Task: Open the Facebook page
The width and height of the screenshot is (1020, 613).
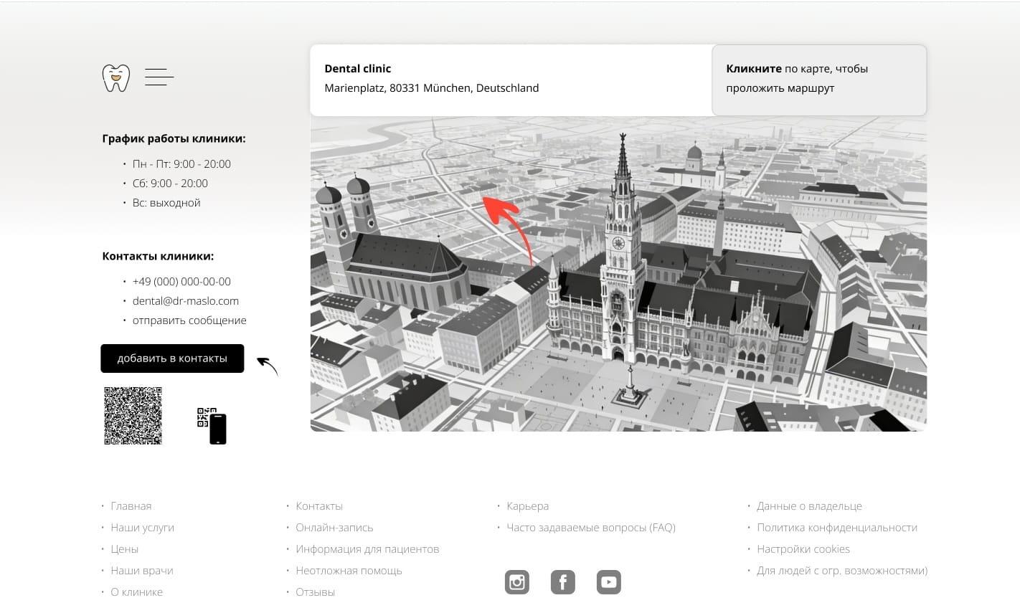Action: click(x=562, y=582)
